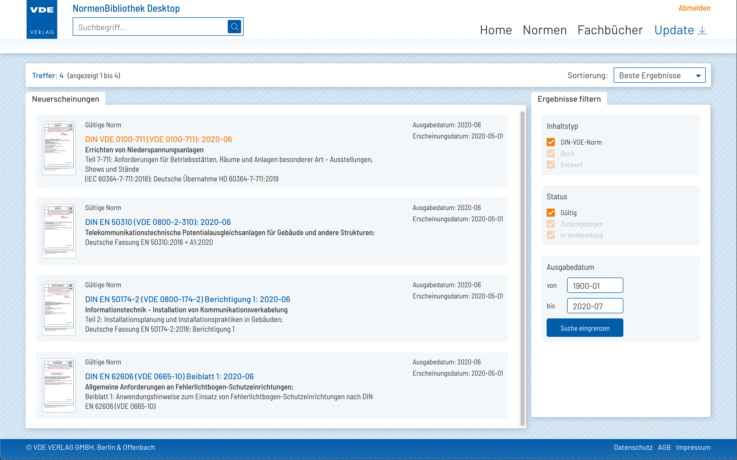Click the Update download arrow icon
This screenshot has height=460, width=737.
702,30
